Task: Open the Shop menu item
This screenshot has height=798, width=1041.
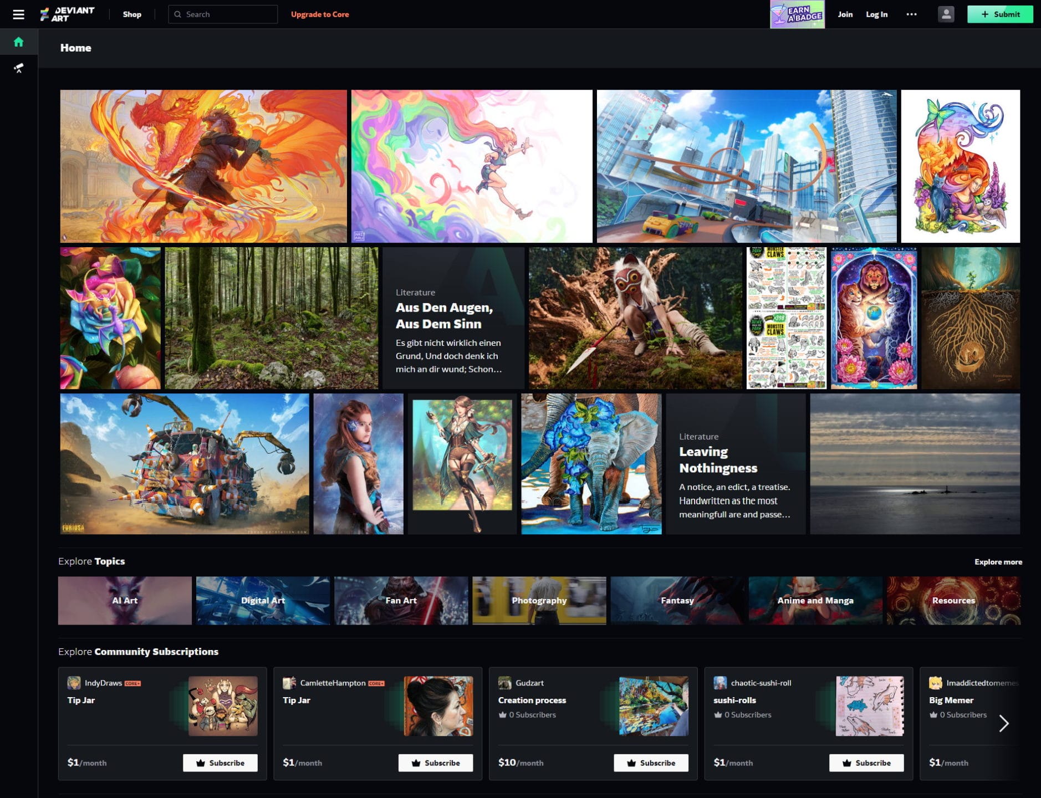Action: [x=132, y=14]
